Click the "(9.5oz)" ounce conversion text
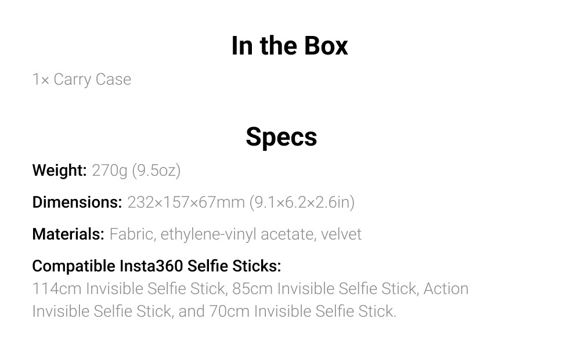Screen dimensions: 563x348 click(156, 171)
